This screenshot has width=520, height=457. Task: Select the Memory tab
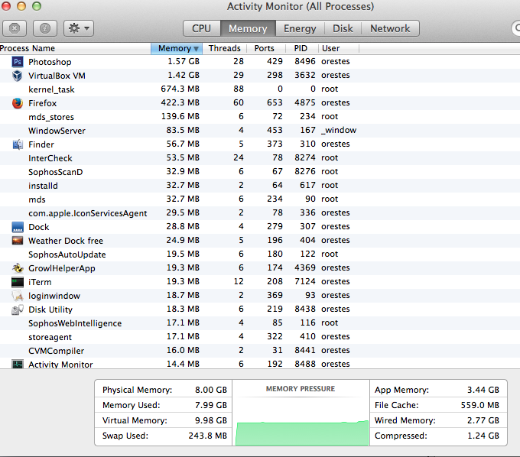click(x=248, y=28)
